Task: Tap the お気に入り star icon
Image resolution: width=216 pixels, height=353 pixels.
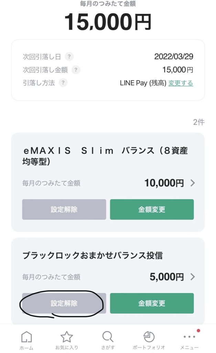Action: 67,337
